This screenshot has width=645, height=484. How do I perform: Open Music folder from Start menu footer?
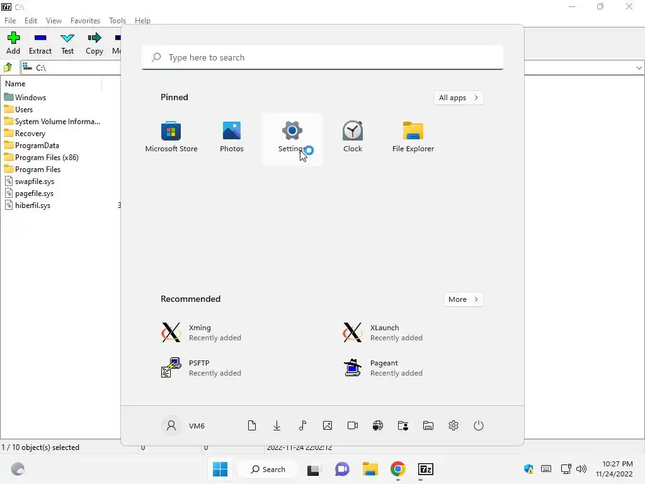pyautogui.click(x=302, y=425)
